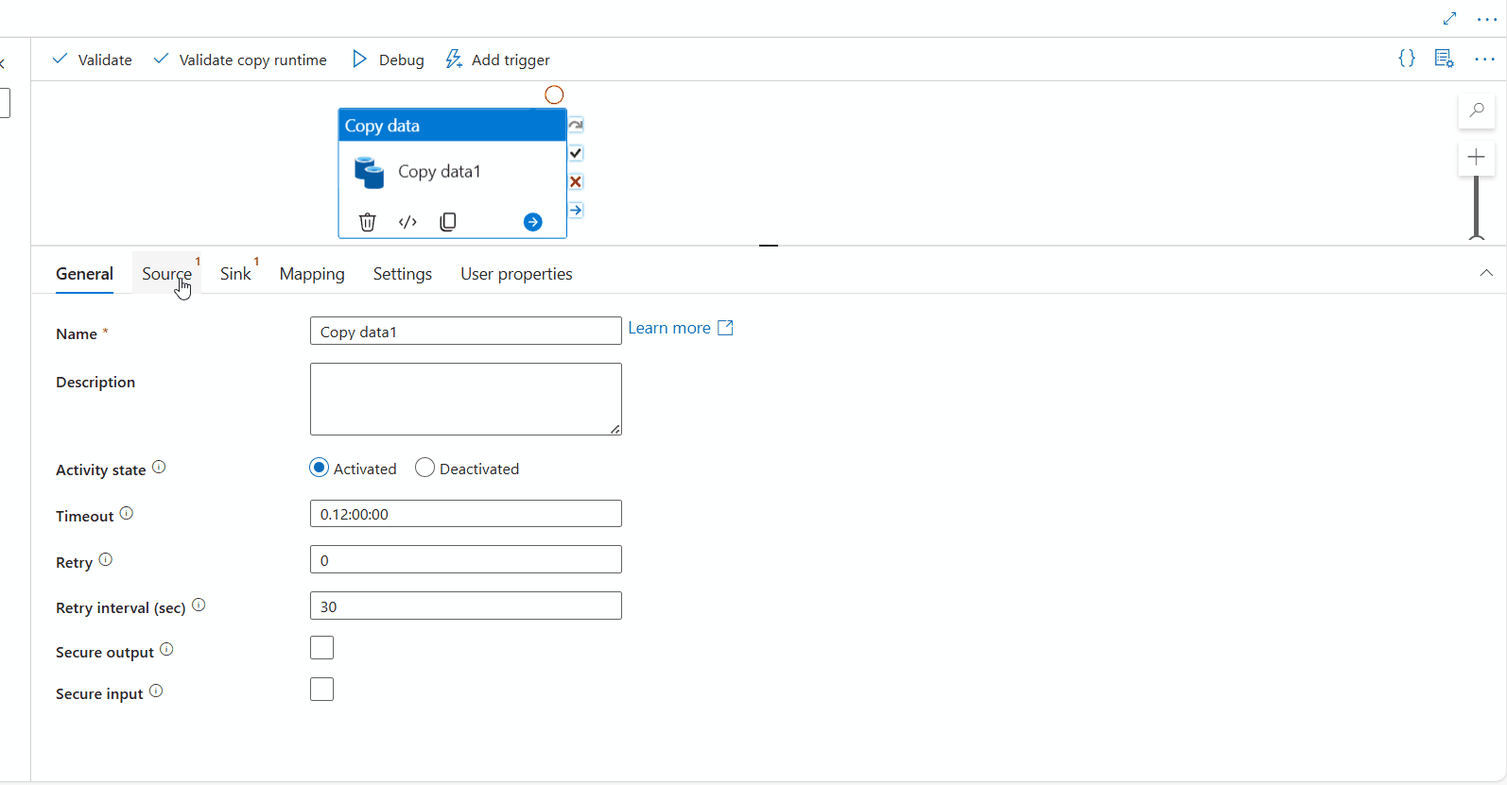Screen dimensions: 1507x785
Task: Show Secure input info icon
Action: point(156,691)
